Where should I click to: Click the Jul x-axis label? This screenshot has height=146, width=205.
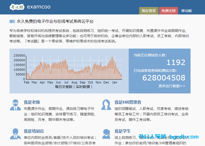pyautogui.click(x=66, y=82)
